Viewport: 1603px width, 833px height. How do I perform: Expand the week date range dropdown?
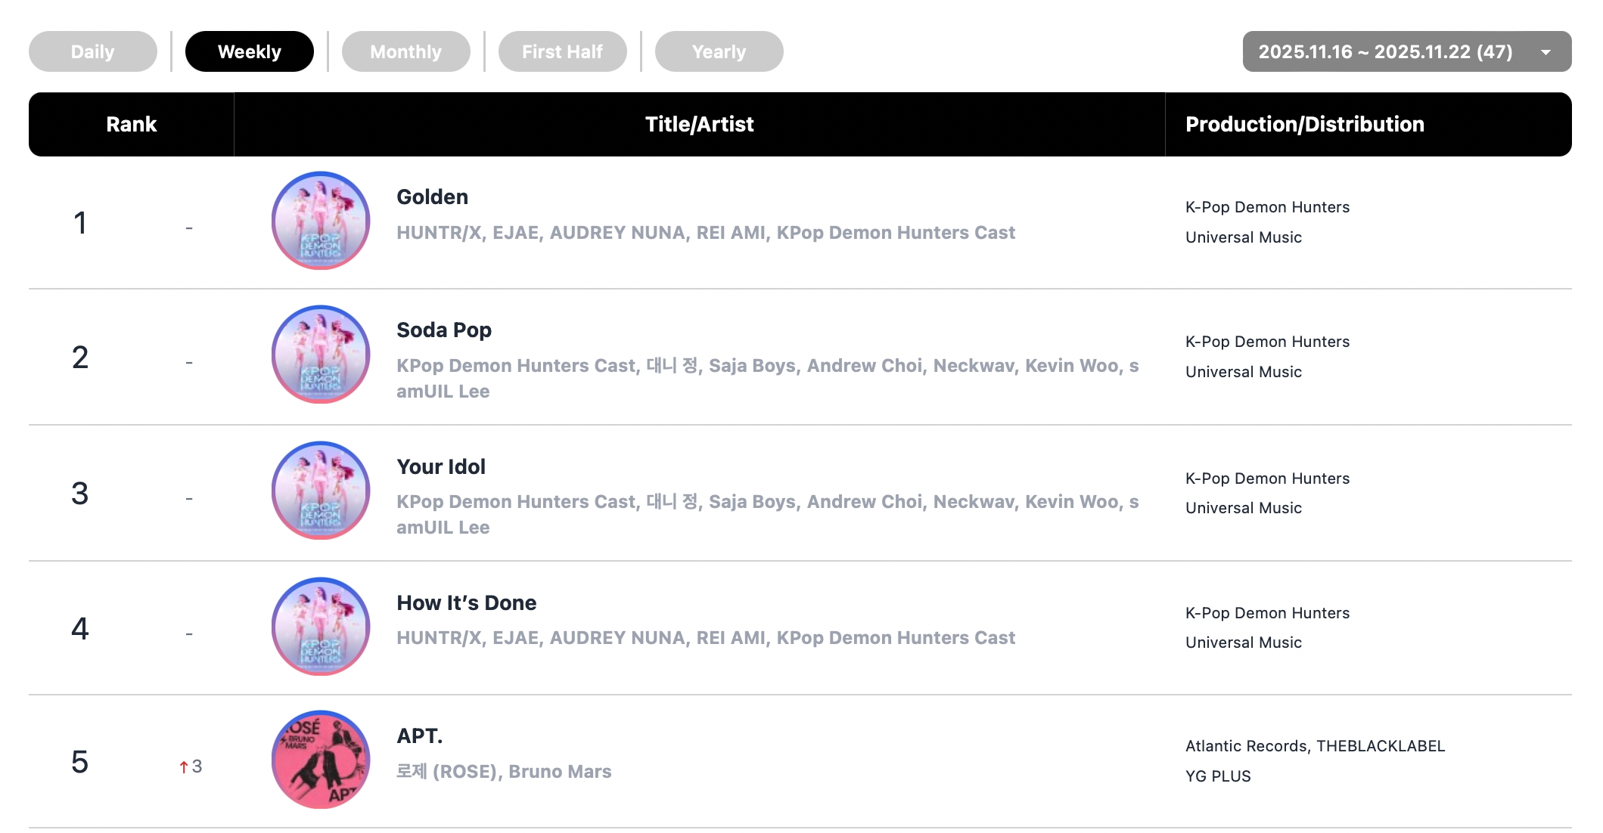pos(1386,51)
